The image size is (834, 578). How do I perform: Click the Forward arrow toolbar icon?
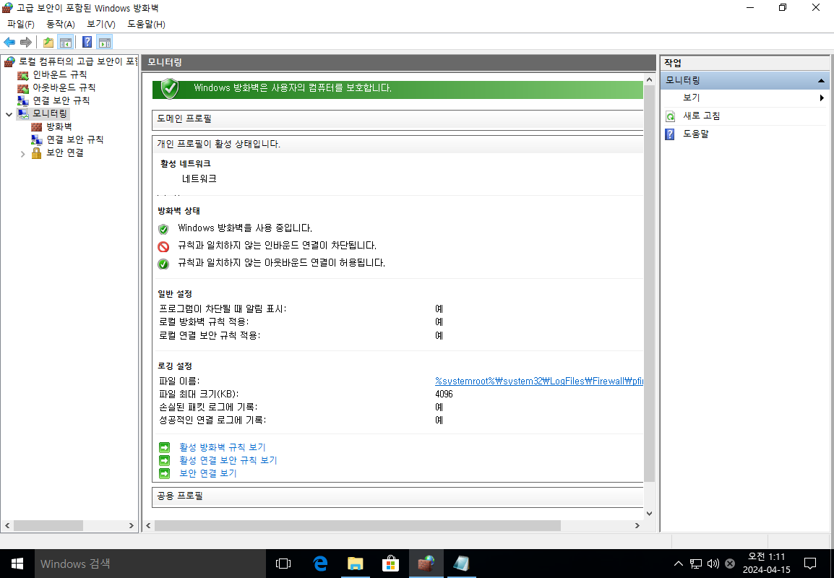pos(25,42)
